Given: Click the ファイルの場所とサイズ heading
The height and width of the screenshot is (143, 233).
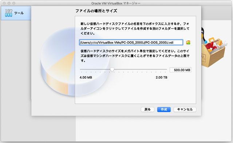Looking at the screenshot, I should point(96,11).
